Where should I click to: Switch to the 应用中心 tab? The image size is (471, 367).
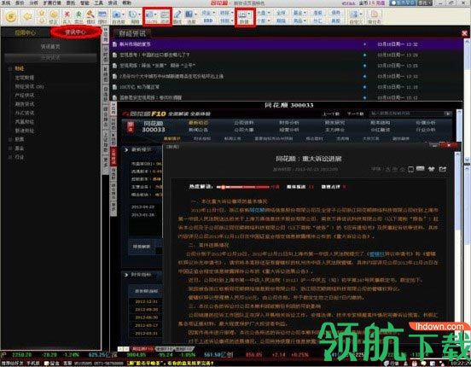[26, 32]
